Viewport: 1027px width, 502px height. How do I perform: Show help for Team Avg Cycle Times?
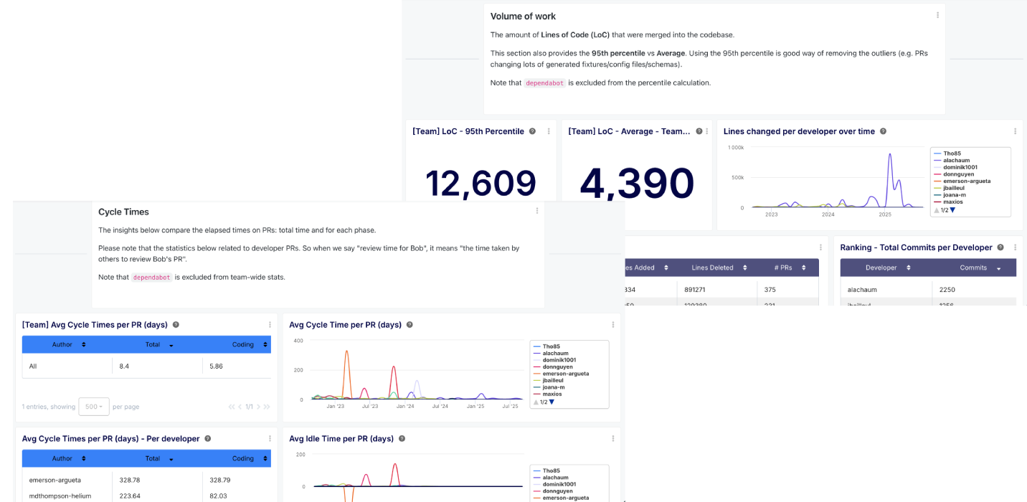click(176, 325)
